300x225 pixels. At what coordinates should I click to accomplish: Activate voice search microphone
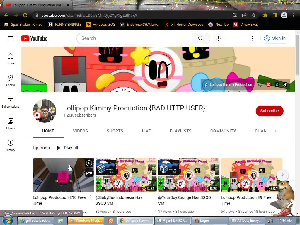pyautogui.click(x=219, y=38)
